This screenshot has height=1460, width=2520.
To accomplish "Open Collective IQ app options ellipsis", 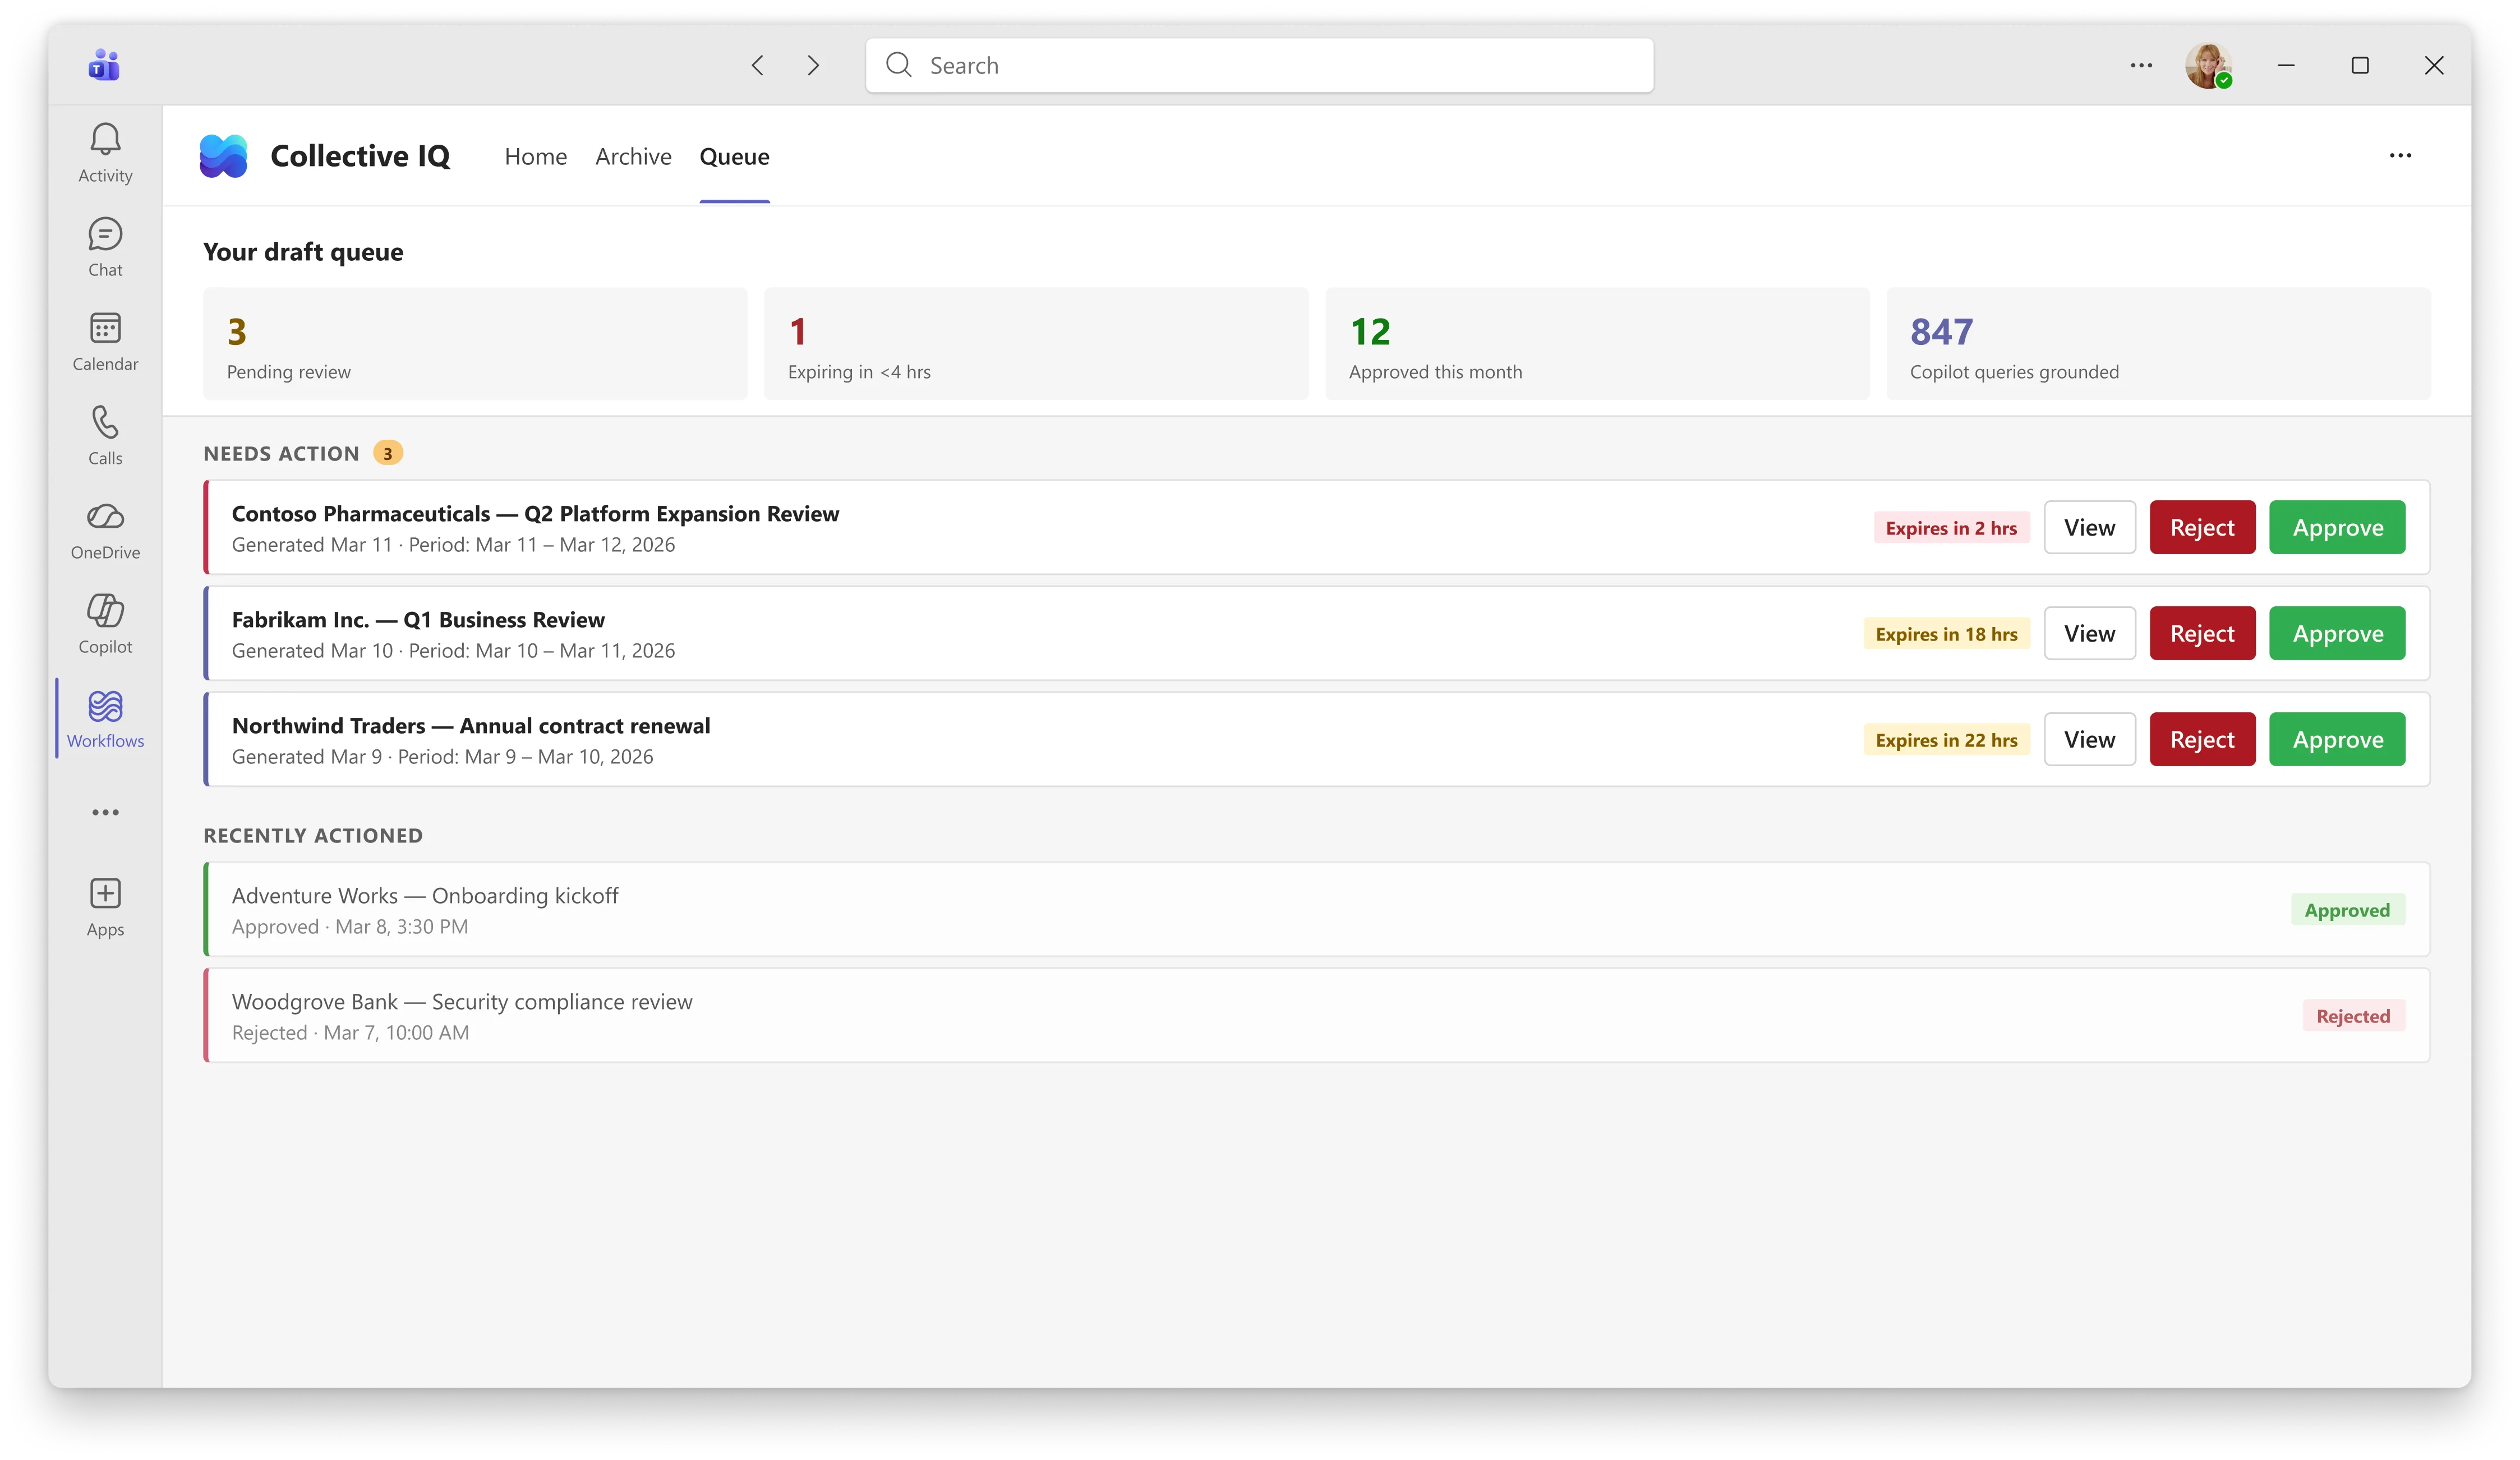I will [x=2400, y=155].
